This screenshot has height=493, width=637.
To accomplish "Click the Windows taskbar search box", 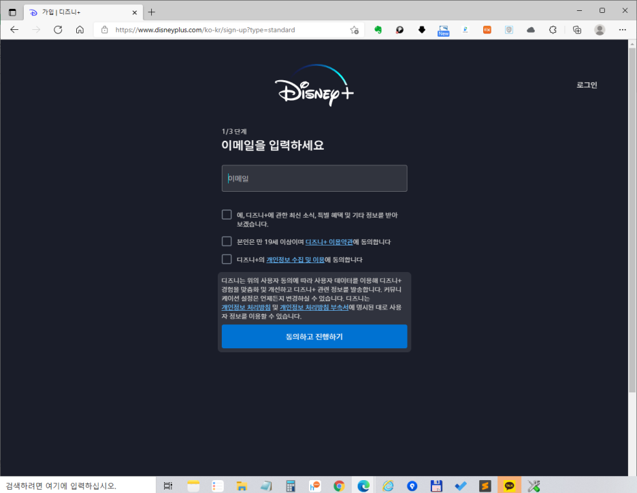I will coord(78,486).
